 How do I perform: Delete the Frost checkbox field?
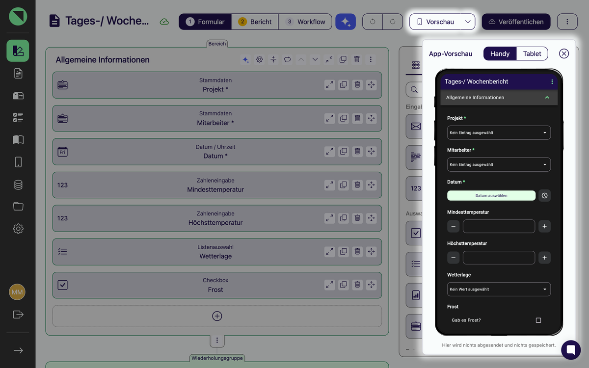tap(357, 285)
